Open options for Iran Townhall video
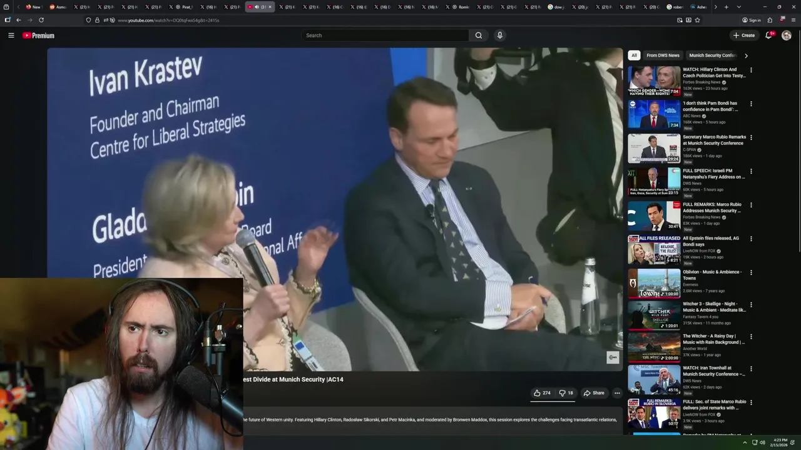The height and width of the screenshot is (450, 801). pyautogui.click(x=751, y=369)
